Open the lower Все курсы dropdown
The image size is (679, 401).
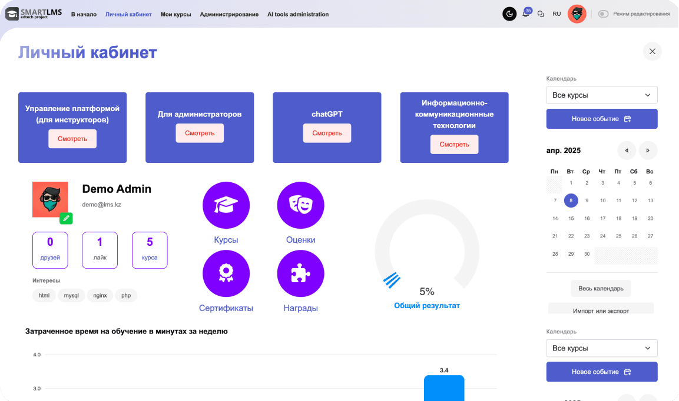tap(601, 348)
